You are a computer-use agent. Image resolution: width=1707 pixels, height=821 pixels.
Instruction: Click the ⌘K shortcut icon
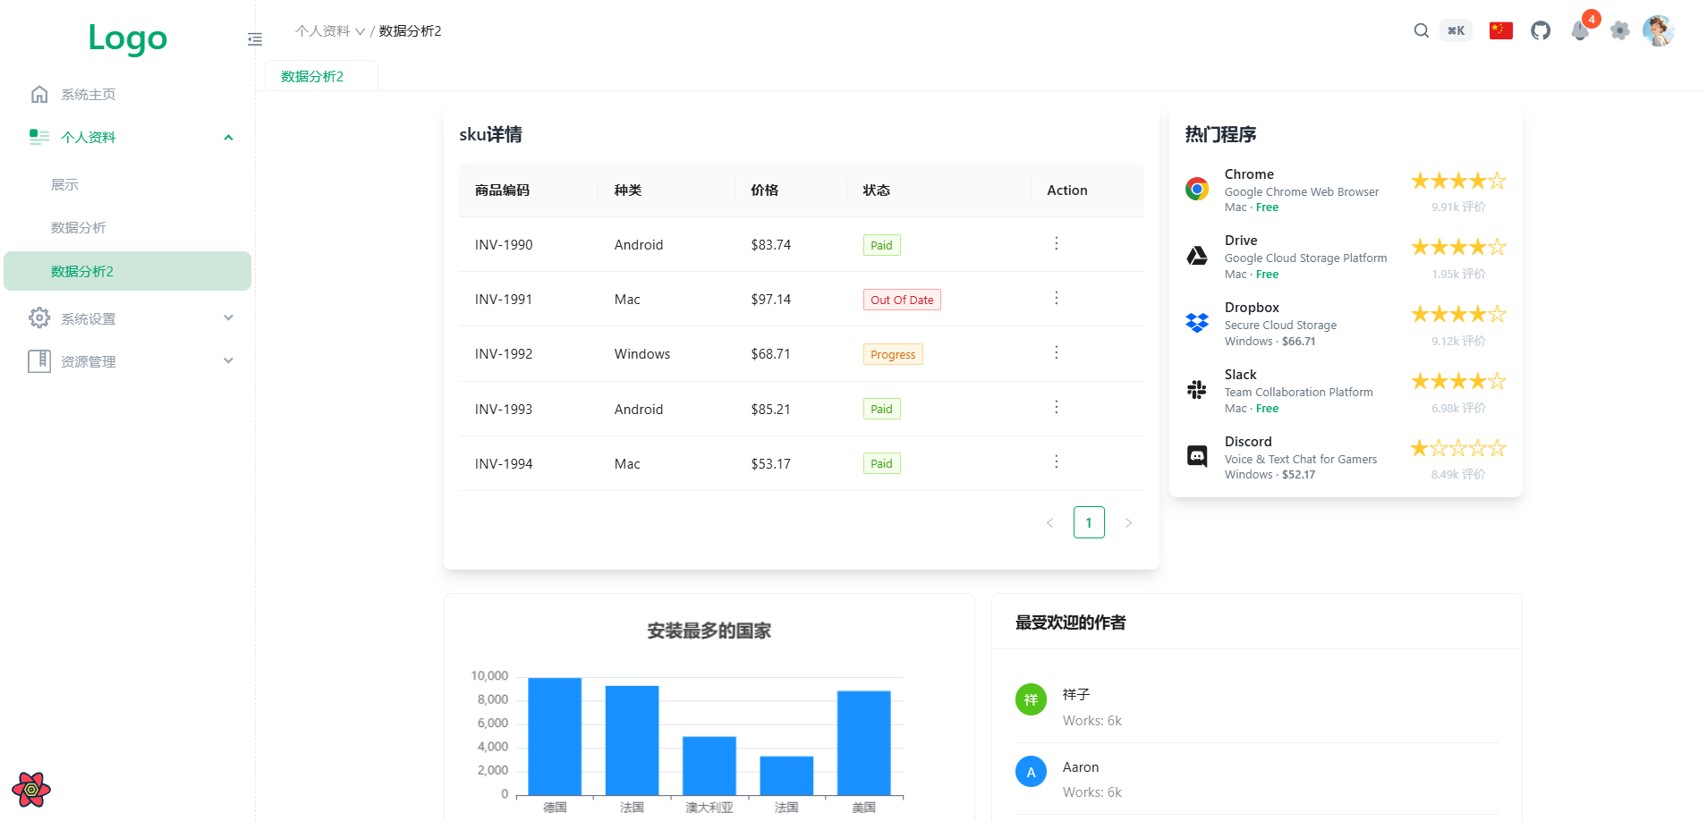[x=1456, y=30]
